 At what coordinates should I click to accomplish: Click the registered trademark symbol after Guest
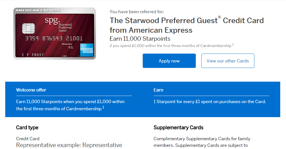[x=219, y=17]
